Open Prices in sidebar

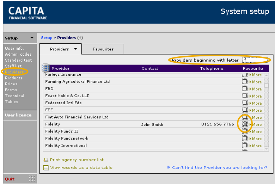click(x=11, y=84)
